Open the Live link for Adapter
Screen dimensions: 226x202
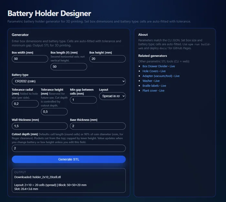tap(177, 76)
